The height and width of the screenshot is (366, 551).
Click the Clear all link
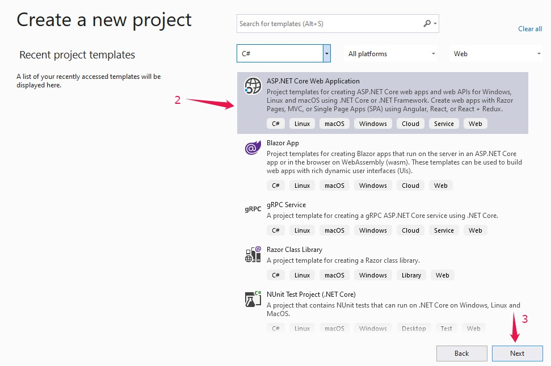pyautogui.click(x=530, y=29)
